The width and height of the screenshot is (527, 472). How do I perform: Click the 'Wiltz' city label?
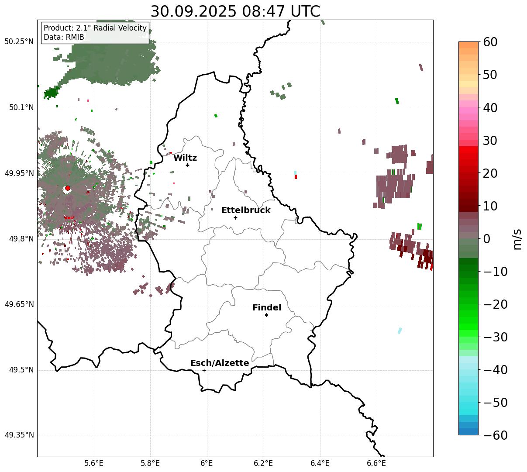(x=185, y=158)
